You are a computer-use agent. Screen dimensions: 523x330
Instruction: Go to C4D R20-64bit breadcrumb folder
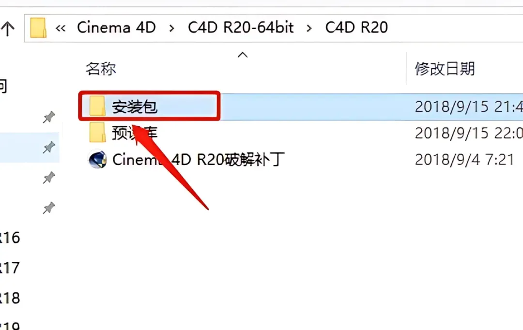(x=241, y=28)
